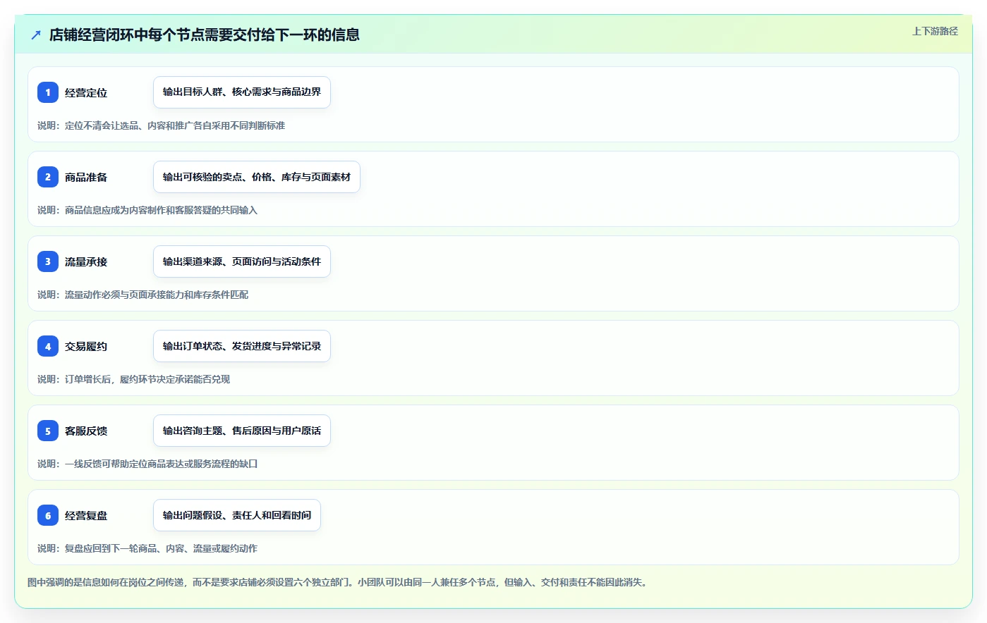Click the number 3 badge for 流量承接

pyautogui.click(x=48, y=261)
